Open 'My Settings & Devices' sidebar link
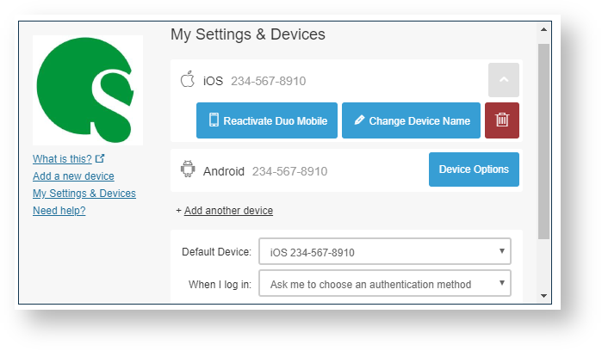Viewport: 602px width, 351px height. pyautogui.click(x=84, y=194)
